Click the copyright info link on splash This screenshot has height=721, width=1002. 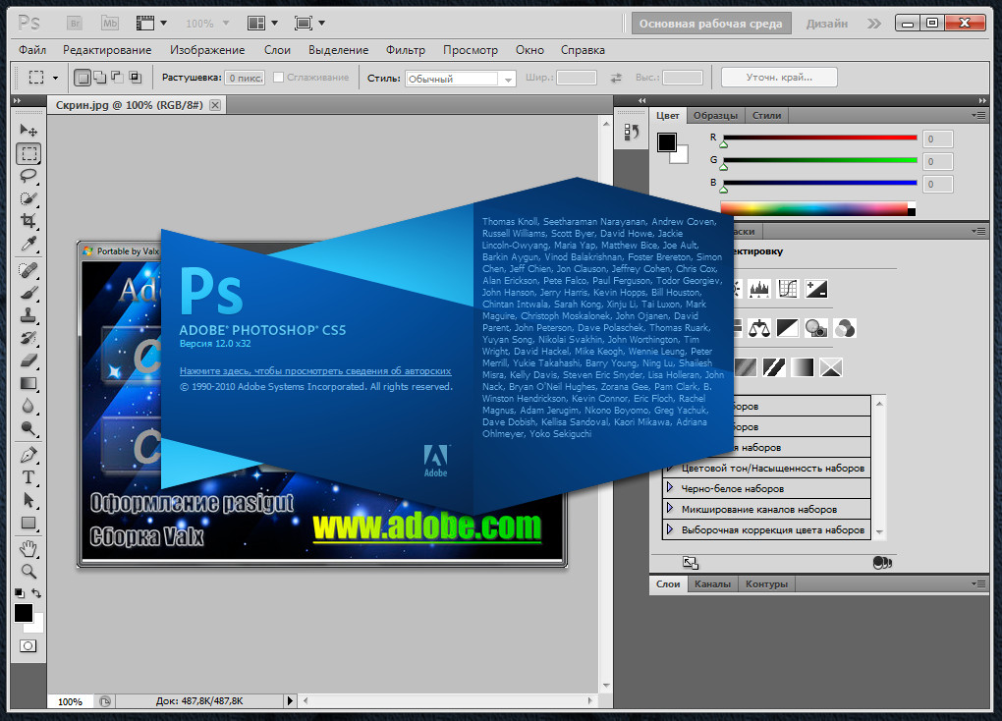(314, 371)
